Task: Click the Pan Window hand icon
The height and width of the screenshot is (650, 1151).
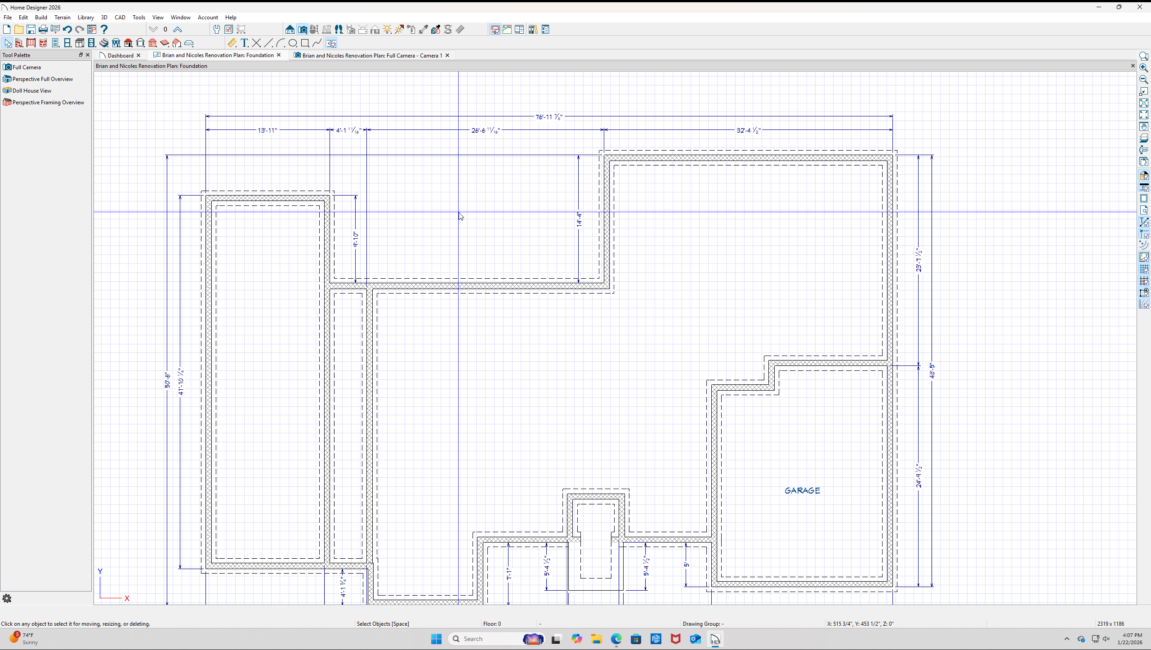Action: point(1144,127)
